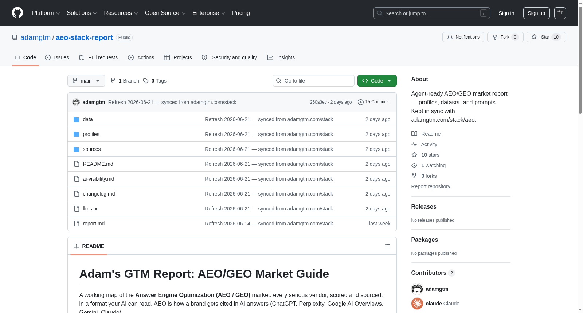Expand the Platform menu
Image resolution: width=583 pixels, height=313 pixels.
click(46, 13)
